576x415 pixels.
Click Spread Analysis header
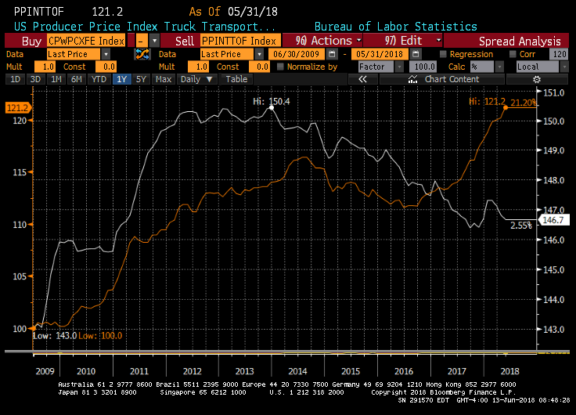click(x=520, y=41)
